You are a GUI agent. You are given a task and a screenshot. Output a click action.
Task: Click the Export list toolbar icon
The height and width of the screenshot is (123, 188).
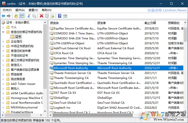(52, 16)
